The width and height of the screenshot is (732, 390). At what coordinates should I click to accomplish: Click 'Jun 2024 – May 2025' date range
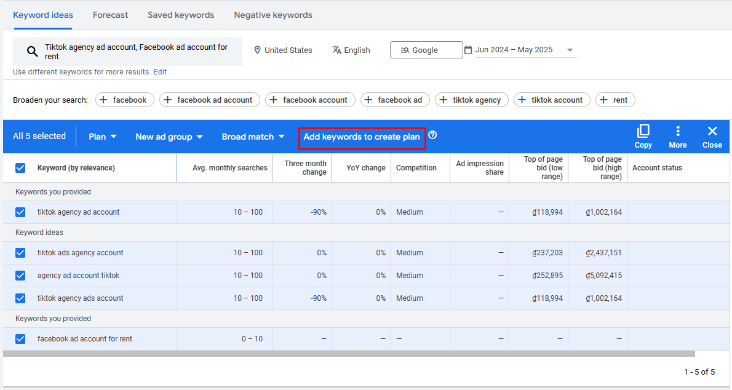pos(514,50)
